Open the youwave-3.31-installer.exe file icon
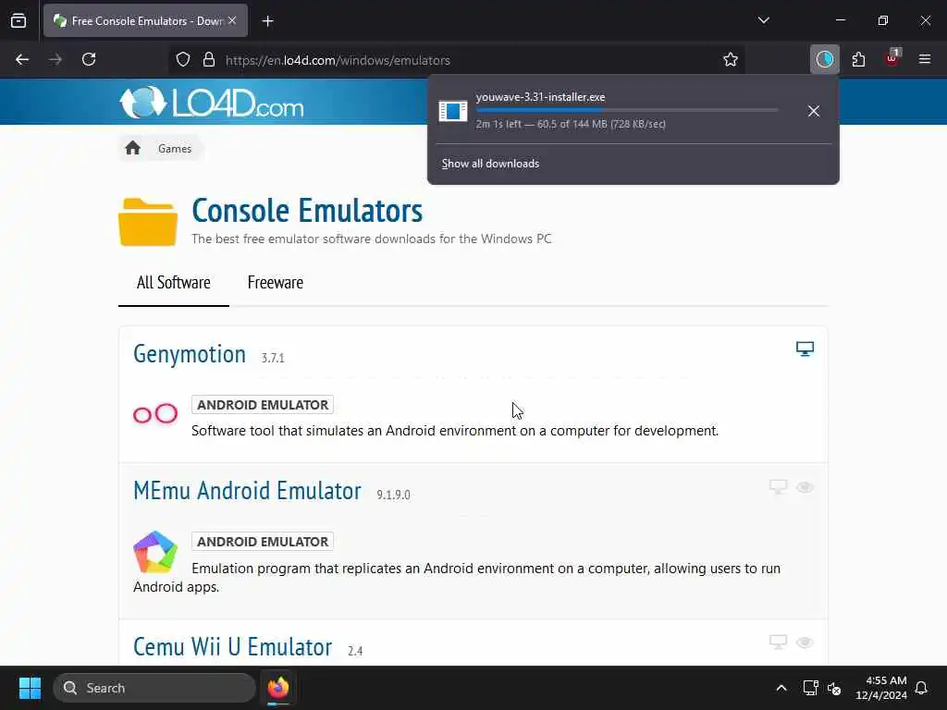This screenshot has height=710, width=947. [x=453, y=111]
